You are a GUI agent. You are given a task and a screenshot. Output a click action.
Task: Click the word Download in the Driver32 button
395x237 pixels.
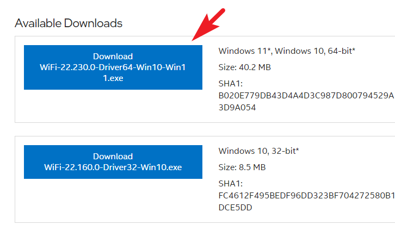[113, 157]
